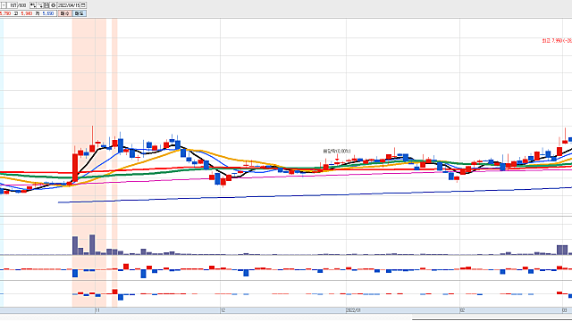572x321 pixels.
Task: Click the blue sell (매도) button
Action: point(80,13)
